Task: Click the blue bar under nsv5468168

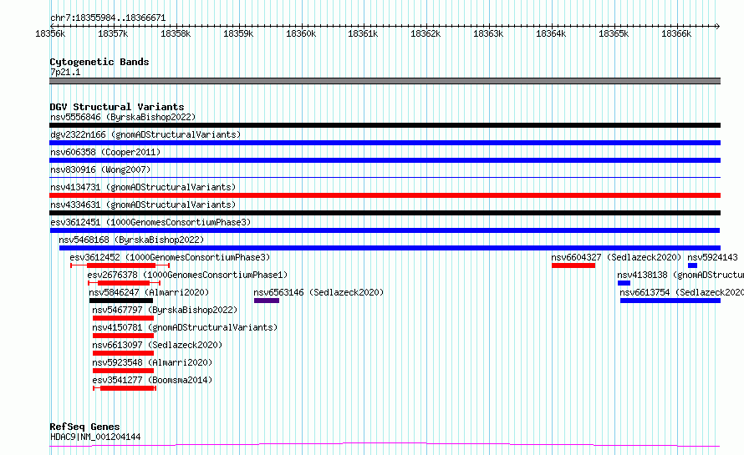Action: [390, 248]
